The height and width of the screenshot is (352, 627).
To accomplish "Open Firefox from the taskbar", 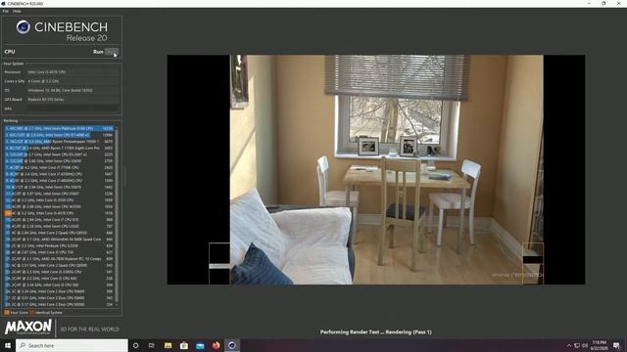I will [x=216, y=345].
